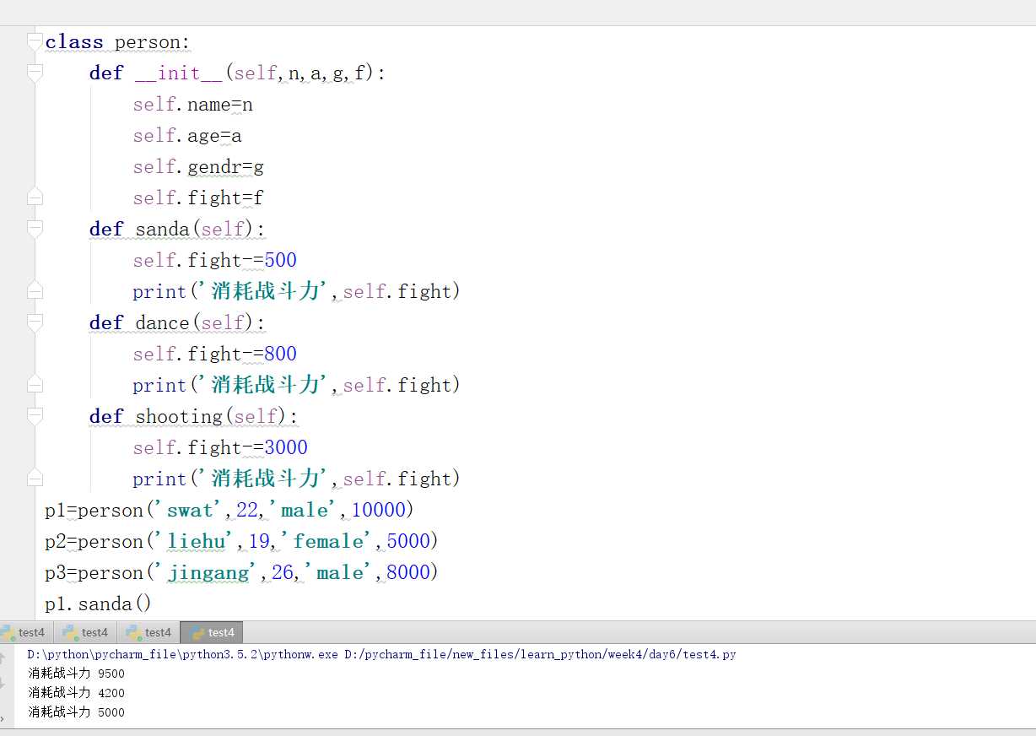The height and width of the screenshot is (736, 1036).
Task: Click the test4.py file path in console
Action: tap(540, 655)
